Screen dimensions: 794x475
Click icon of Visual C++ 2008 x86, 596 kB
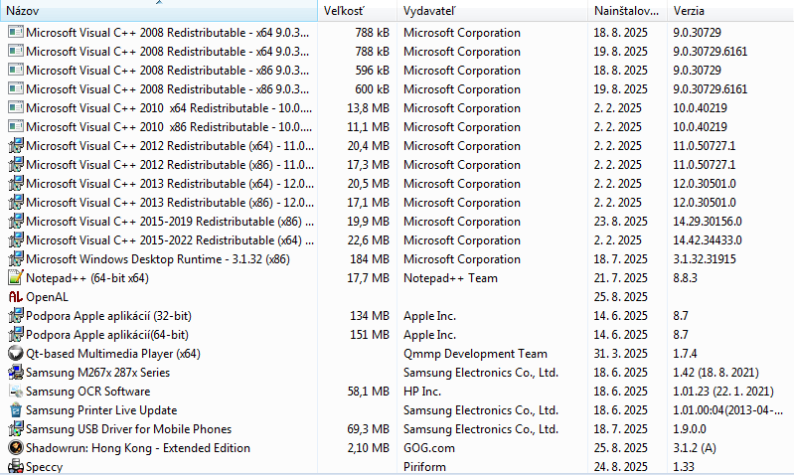[16, 70]
